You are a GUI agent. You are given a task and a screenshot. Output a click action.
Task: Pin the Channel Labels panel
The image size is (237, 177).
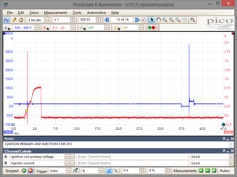(224, 151)
